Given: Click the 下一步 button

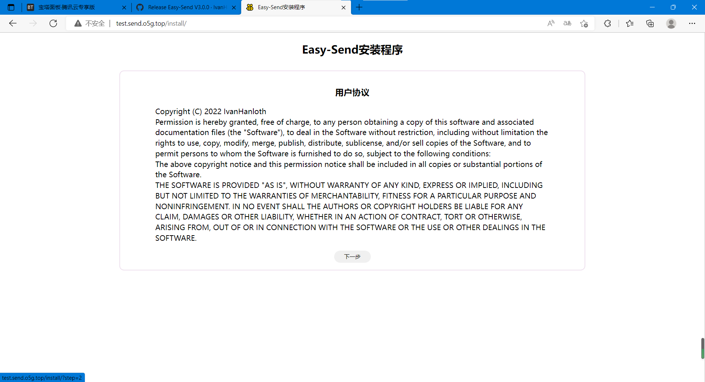Looking at the screenshot, I should click(352, 257).
